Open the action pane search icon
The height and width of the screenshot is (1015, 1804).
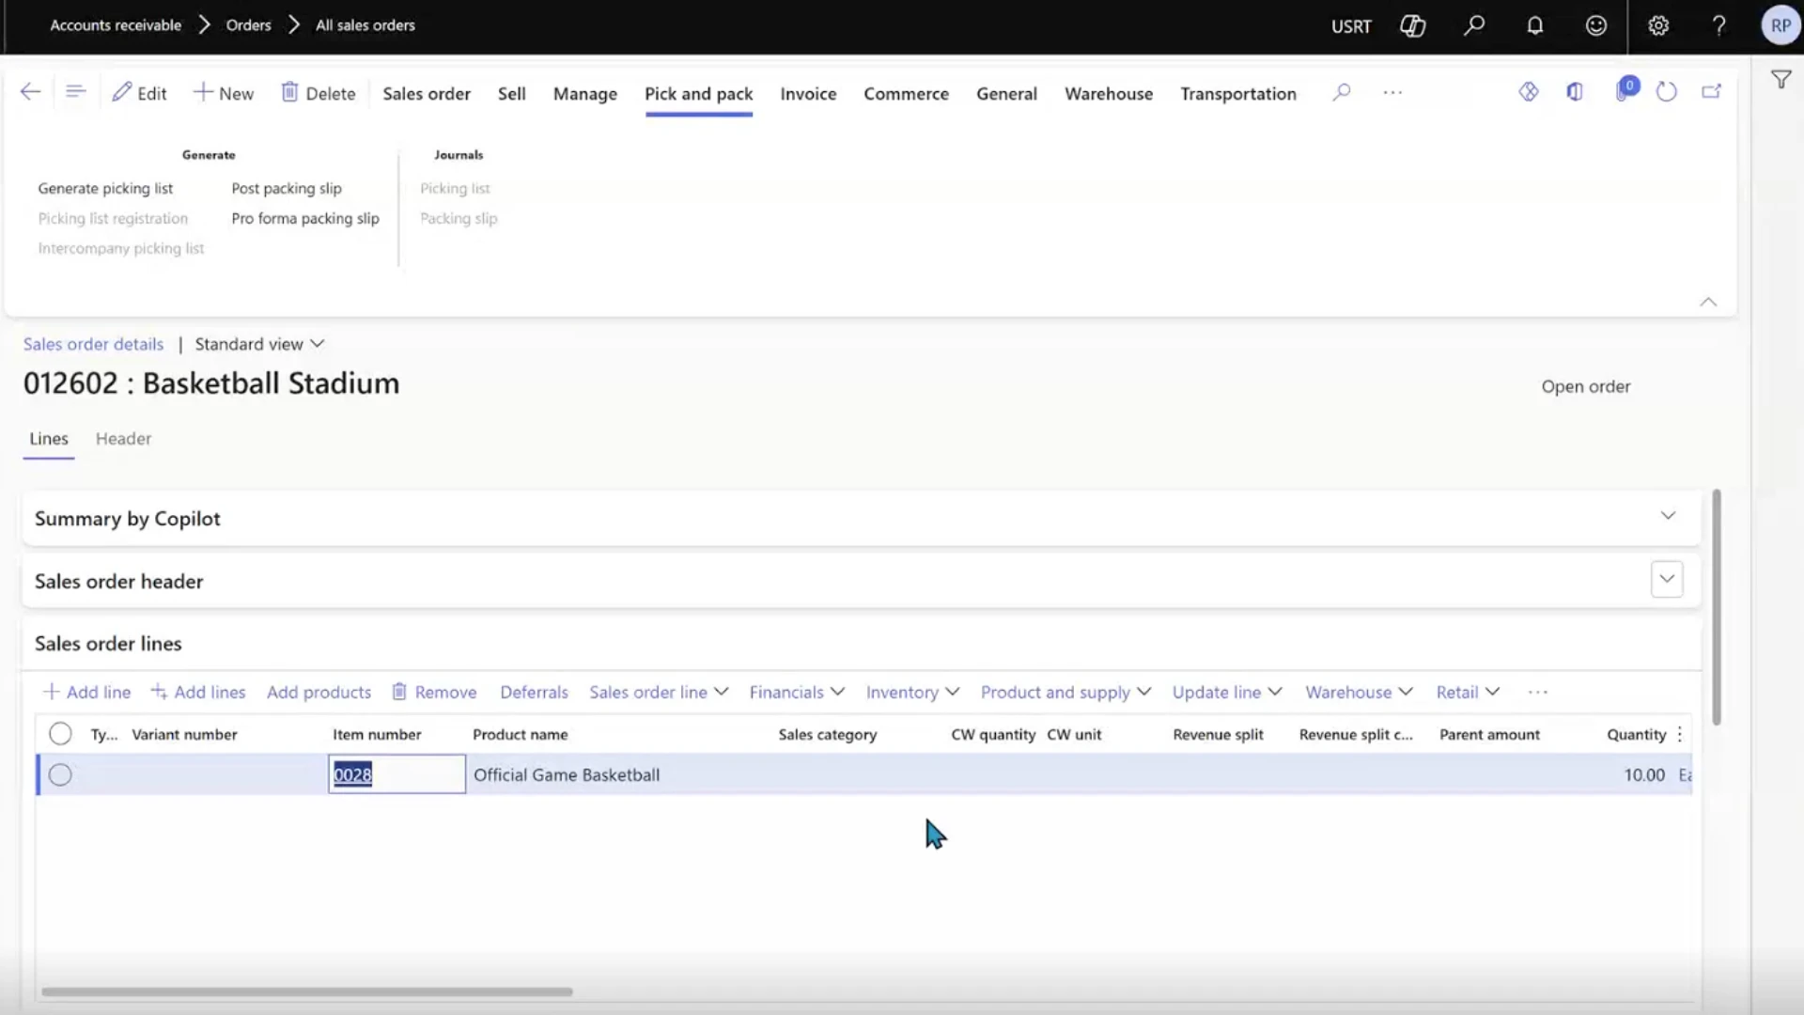pyautogui.click(x=1342, y=92)
